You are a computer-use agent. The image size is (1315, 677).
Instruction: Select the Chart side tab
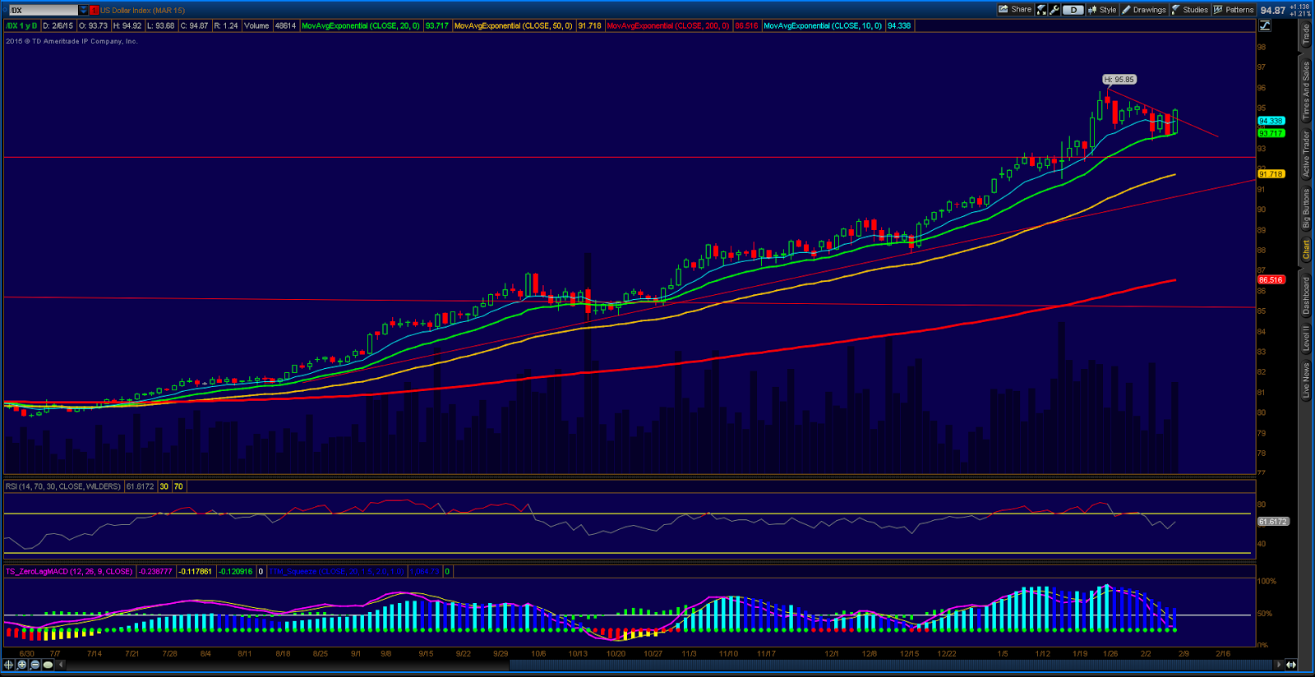[x=1306, y=250]
